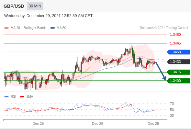Image resolution: width=191 pixels, height=129 pixels.
Task: Click the MA 20 + Bollinger Bands legend label
Action: coord(28,28)
